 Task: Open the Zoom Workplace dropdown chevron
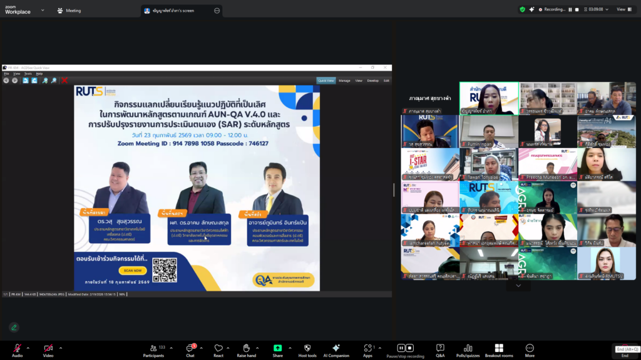point(43,10)
